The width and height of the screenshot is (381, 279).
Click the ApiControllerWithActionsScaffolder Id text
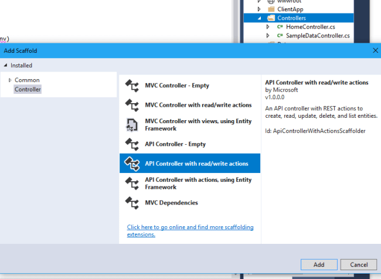click(x=315, y=131)
